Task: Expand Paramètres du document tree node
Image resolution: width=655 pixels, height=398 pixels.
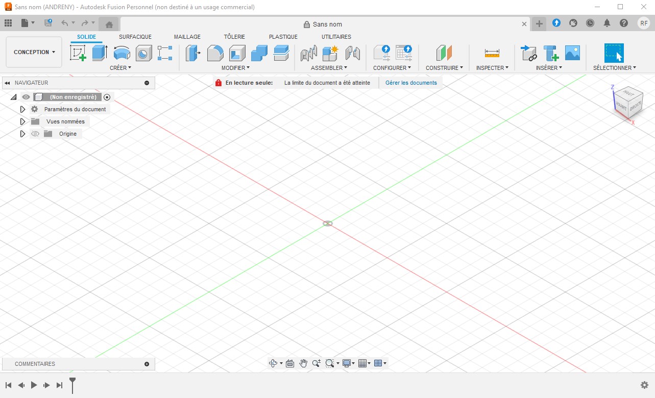Action: (x=22, y=109)
